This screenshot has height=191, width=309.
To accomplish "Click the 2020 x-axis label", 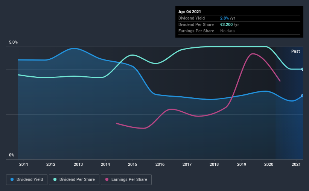I will point(269,164).
